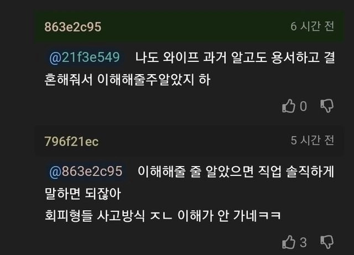Click the like count showing 0
This screenshot has height=255, width=354.
pos(304,106)
